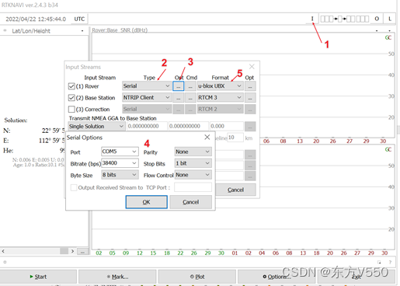The image size is (400, 286).
Task: Open log streams via L button
Action: click(390, 19)
